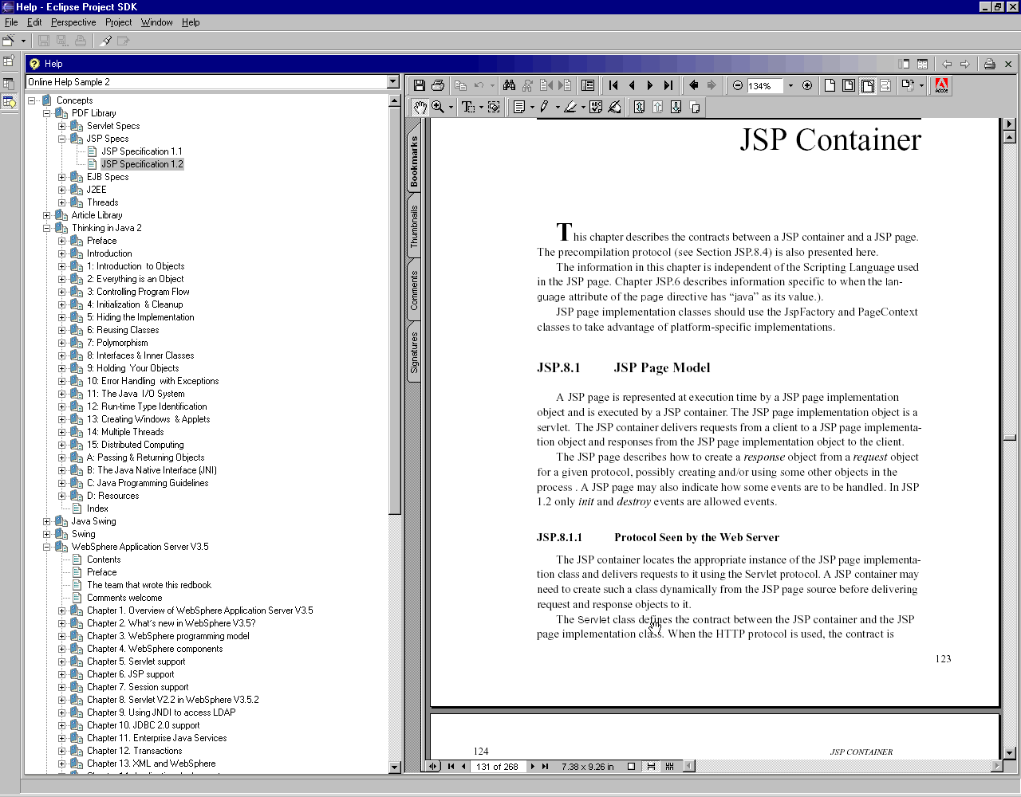1021x797 pixels.
Task: Open JSP Specification 1.1 topic
Action: [142, 151]
